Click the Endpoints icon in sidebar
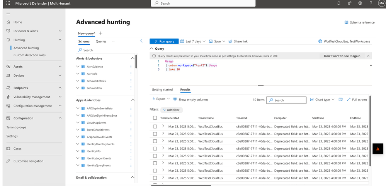 (x=9, y=88)
